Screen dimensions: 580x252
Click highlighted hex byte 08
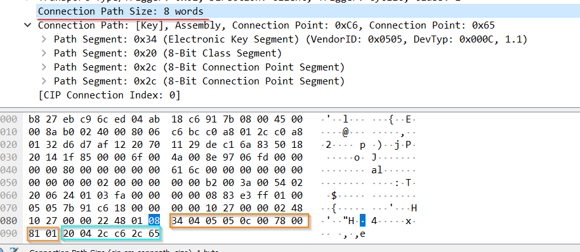[154, 221]
